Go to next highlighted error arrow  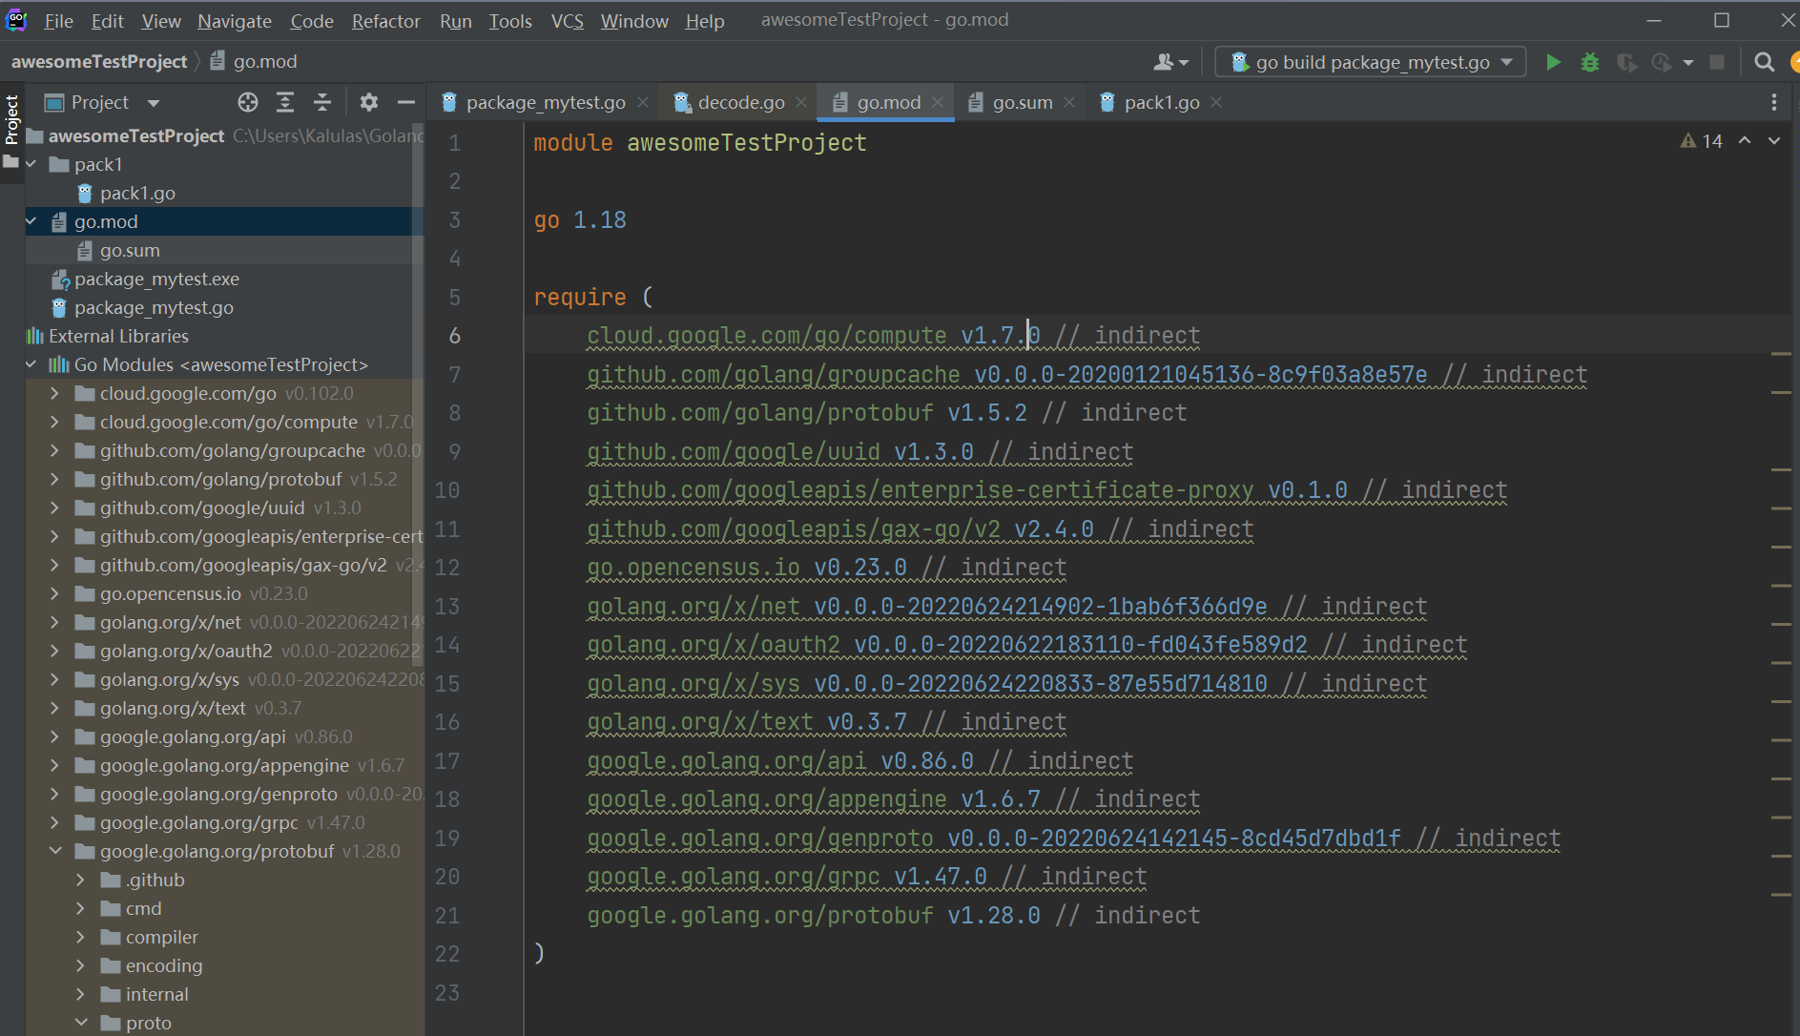tap(1774, 140)
